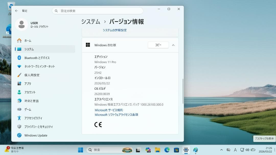
Task: Open the Start menu
Action: 80,150
